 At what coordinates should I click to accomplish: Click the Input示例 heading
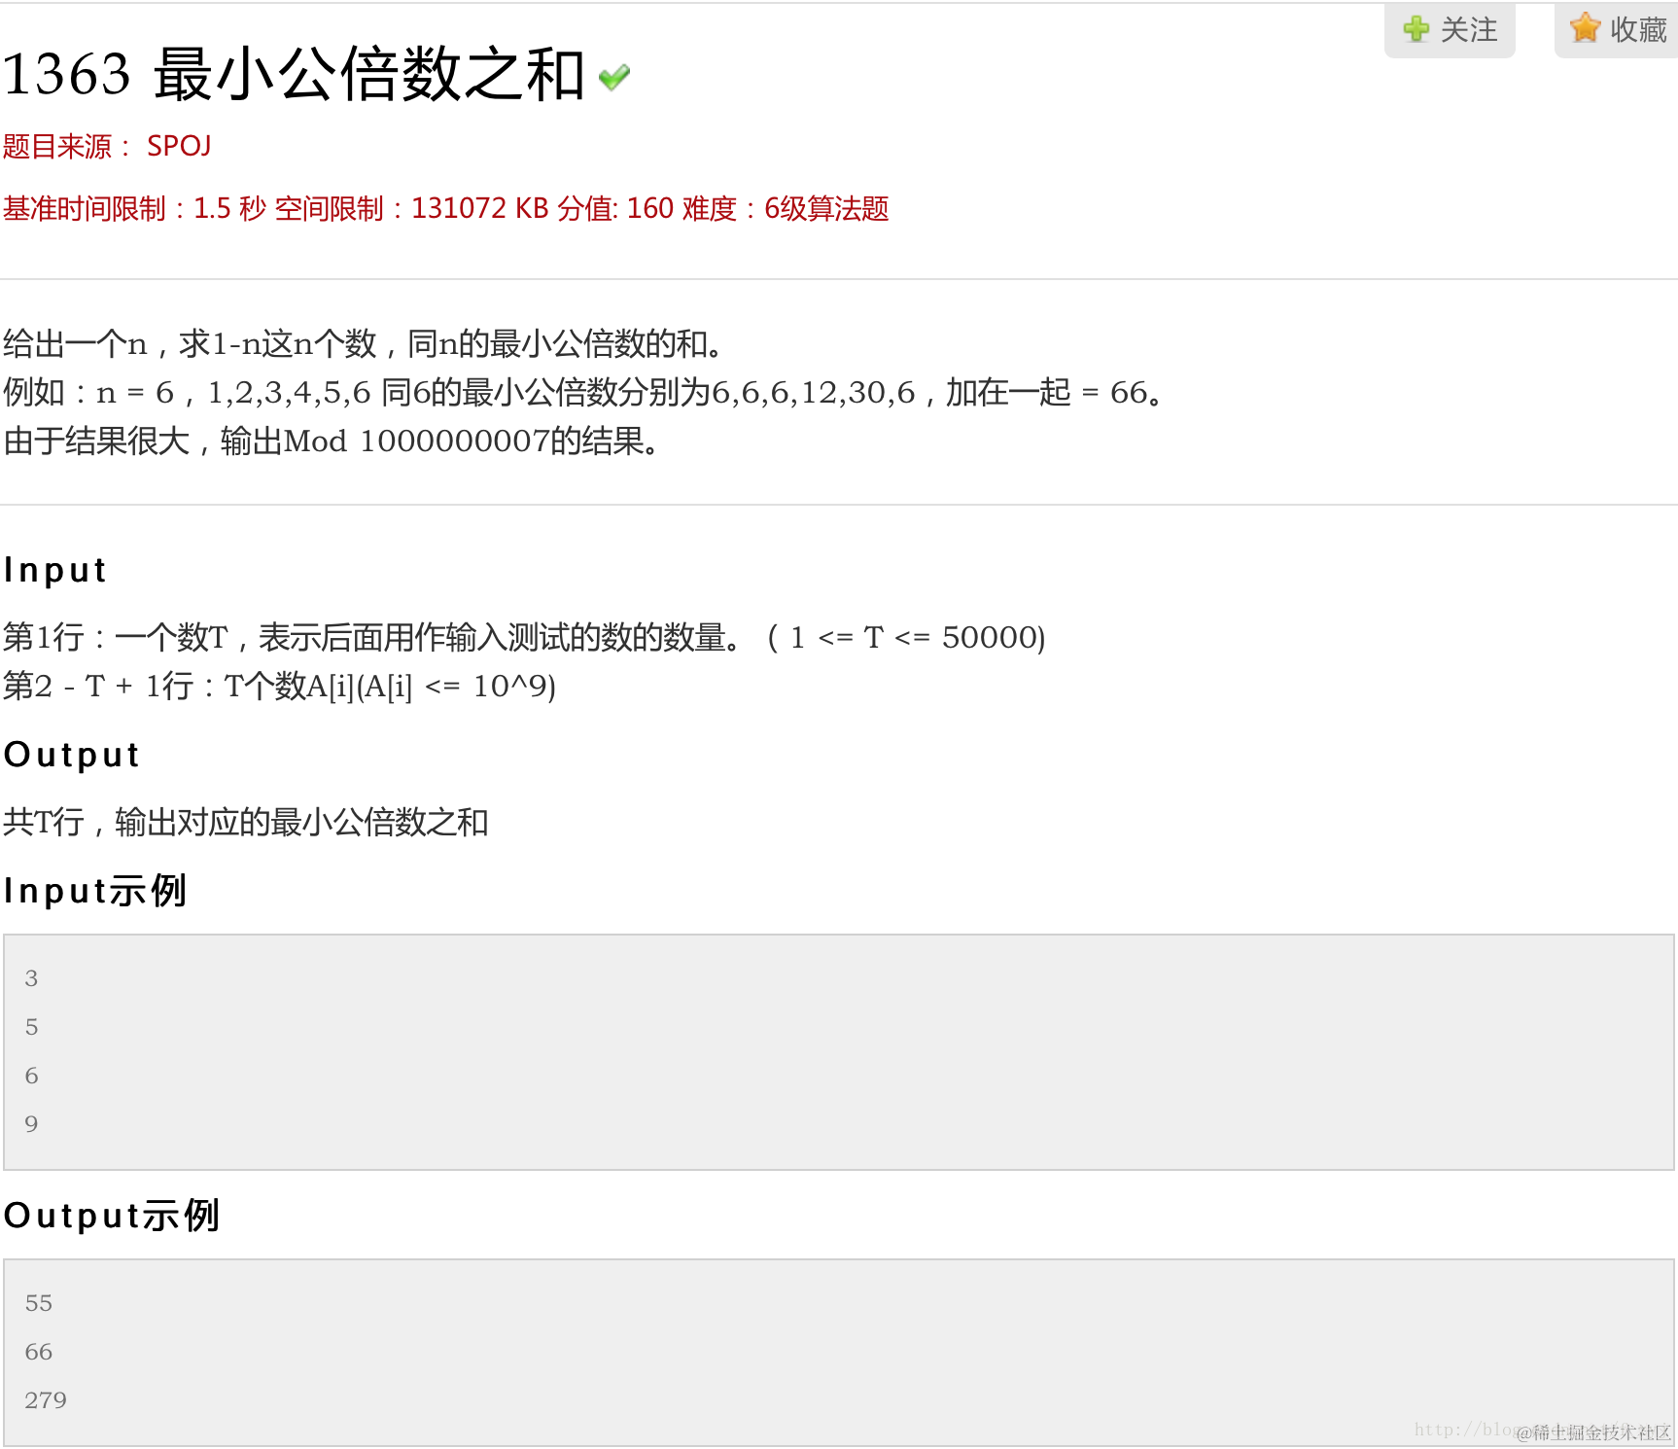[95, 891]
